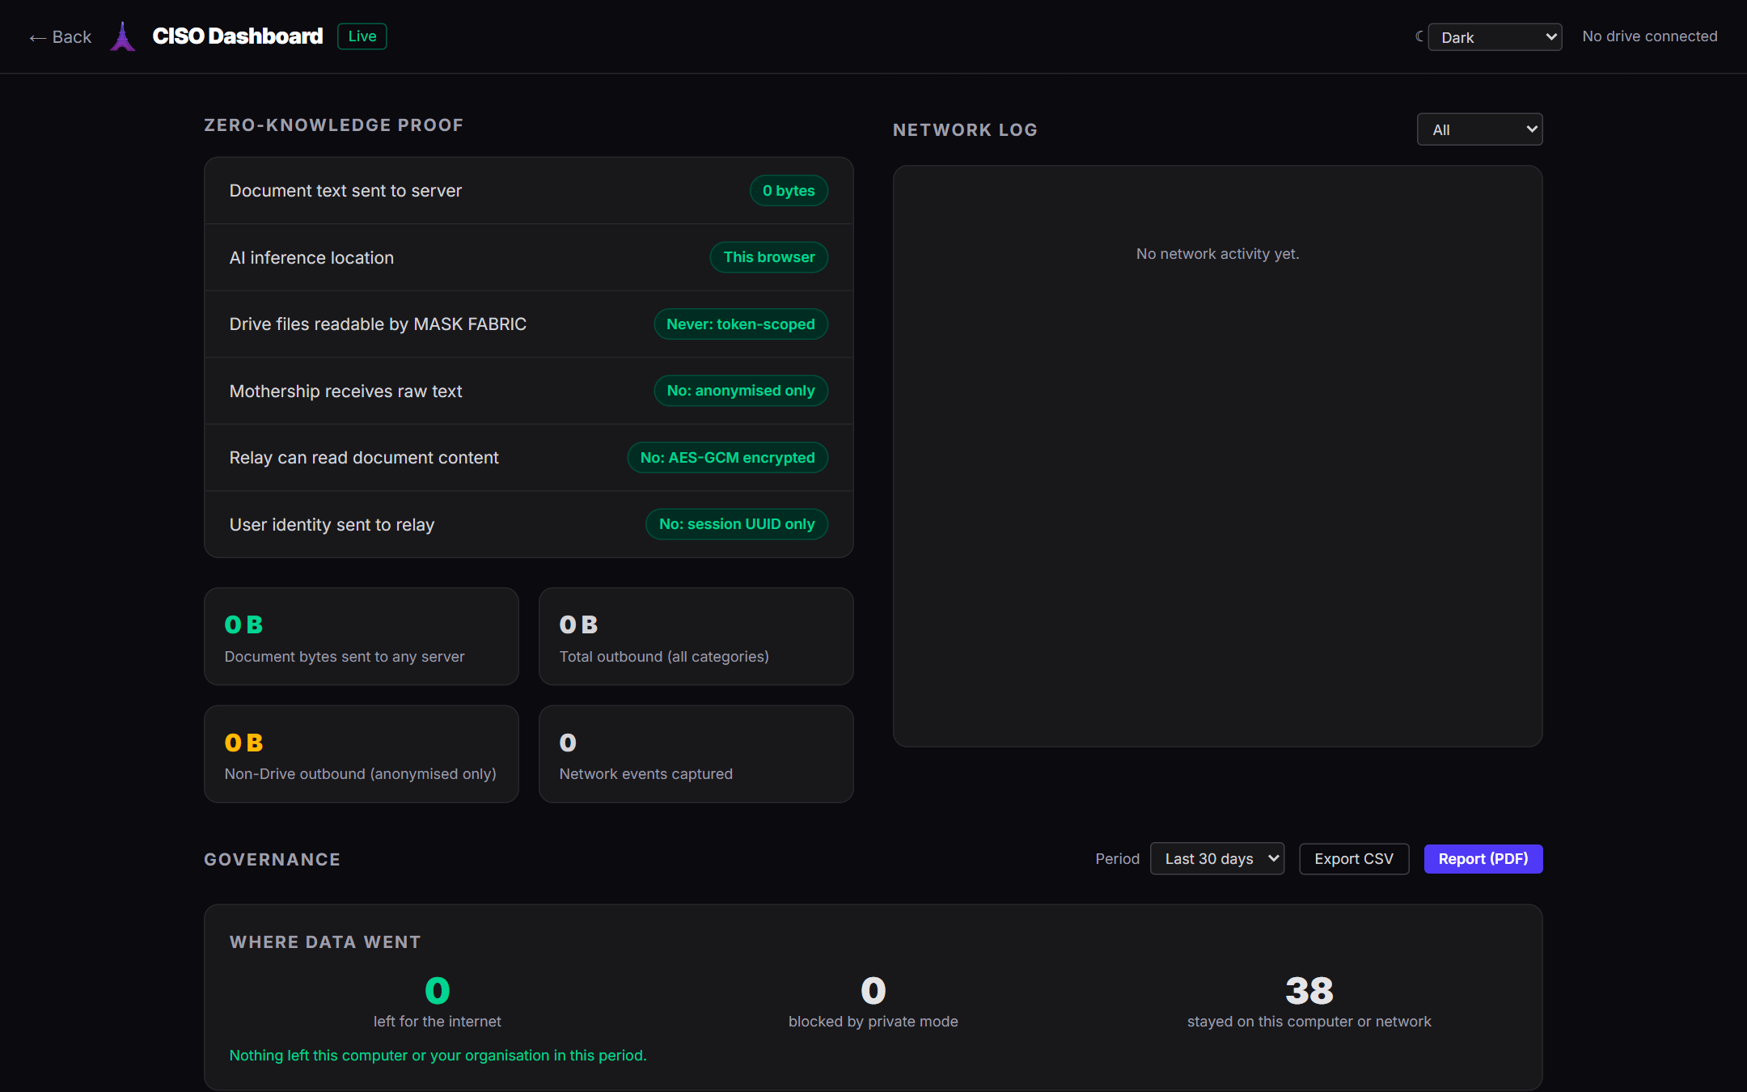Screen dimensions: 1747x1092
Task: Click the Governance heading
Action: (272, 860)
